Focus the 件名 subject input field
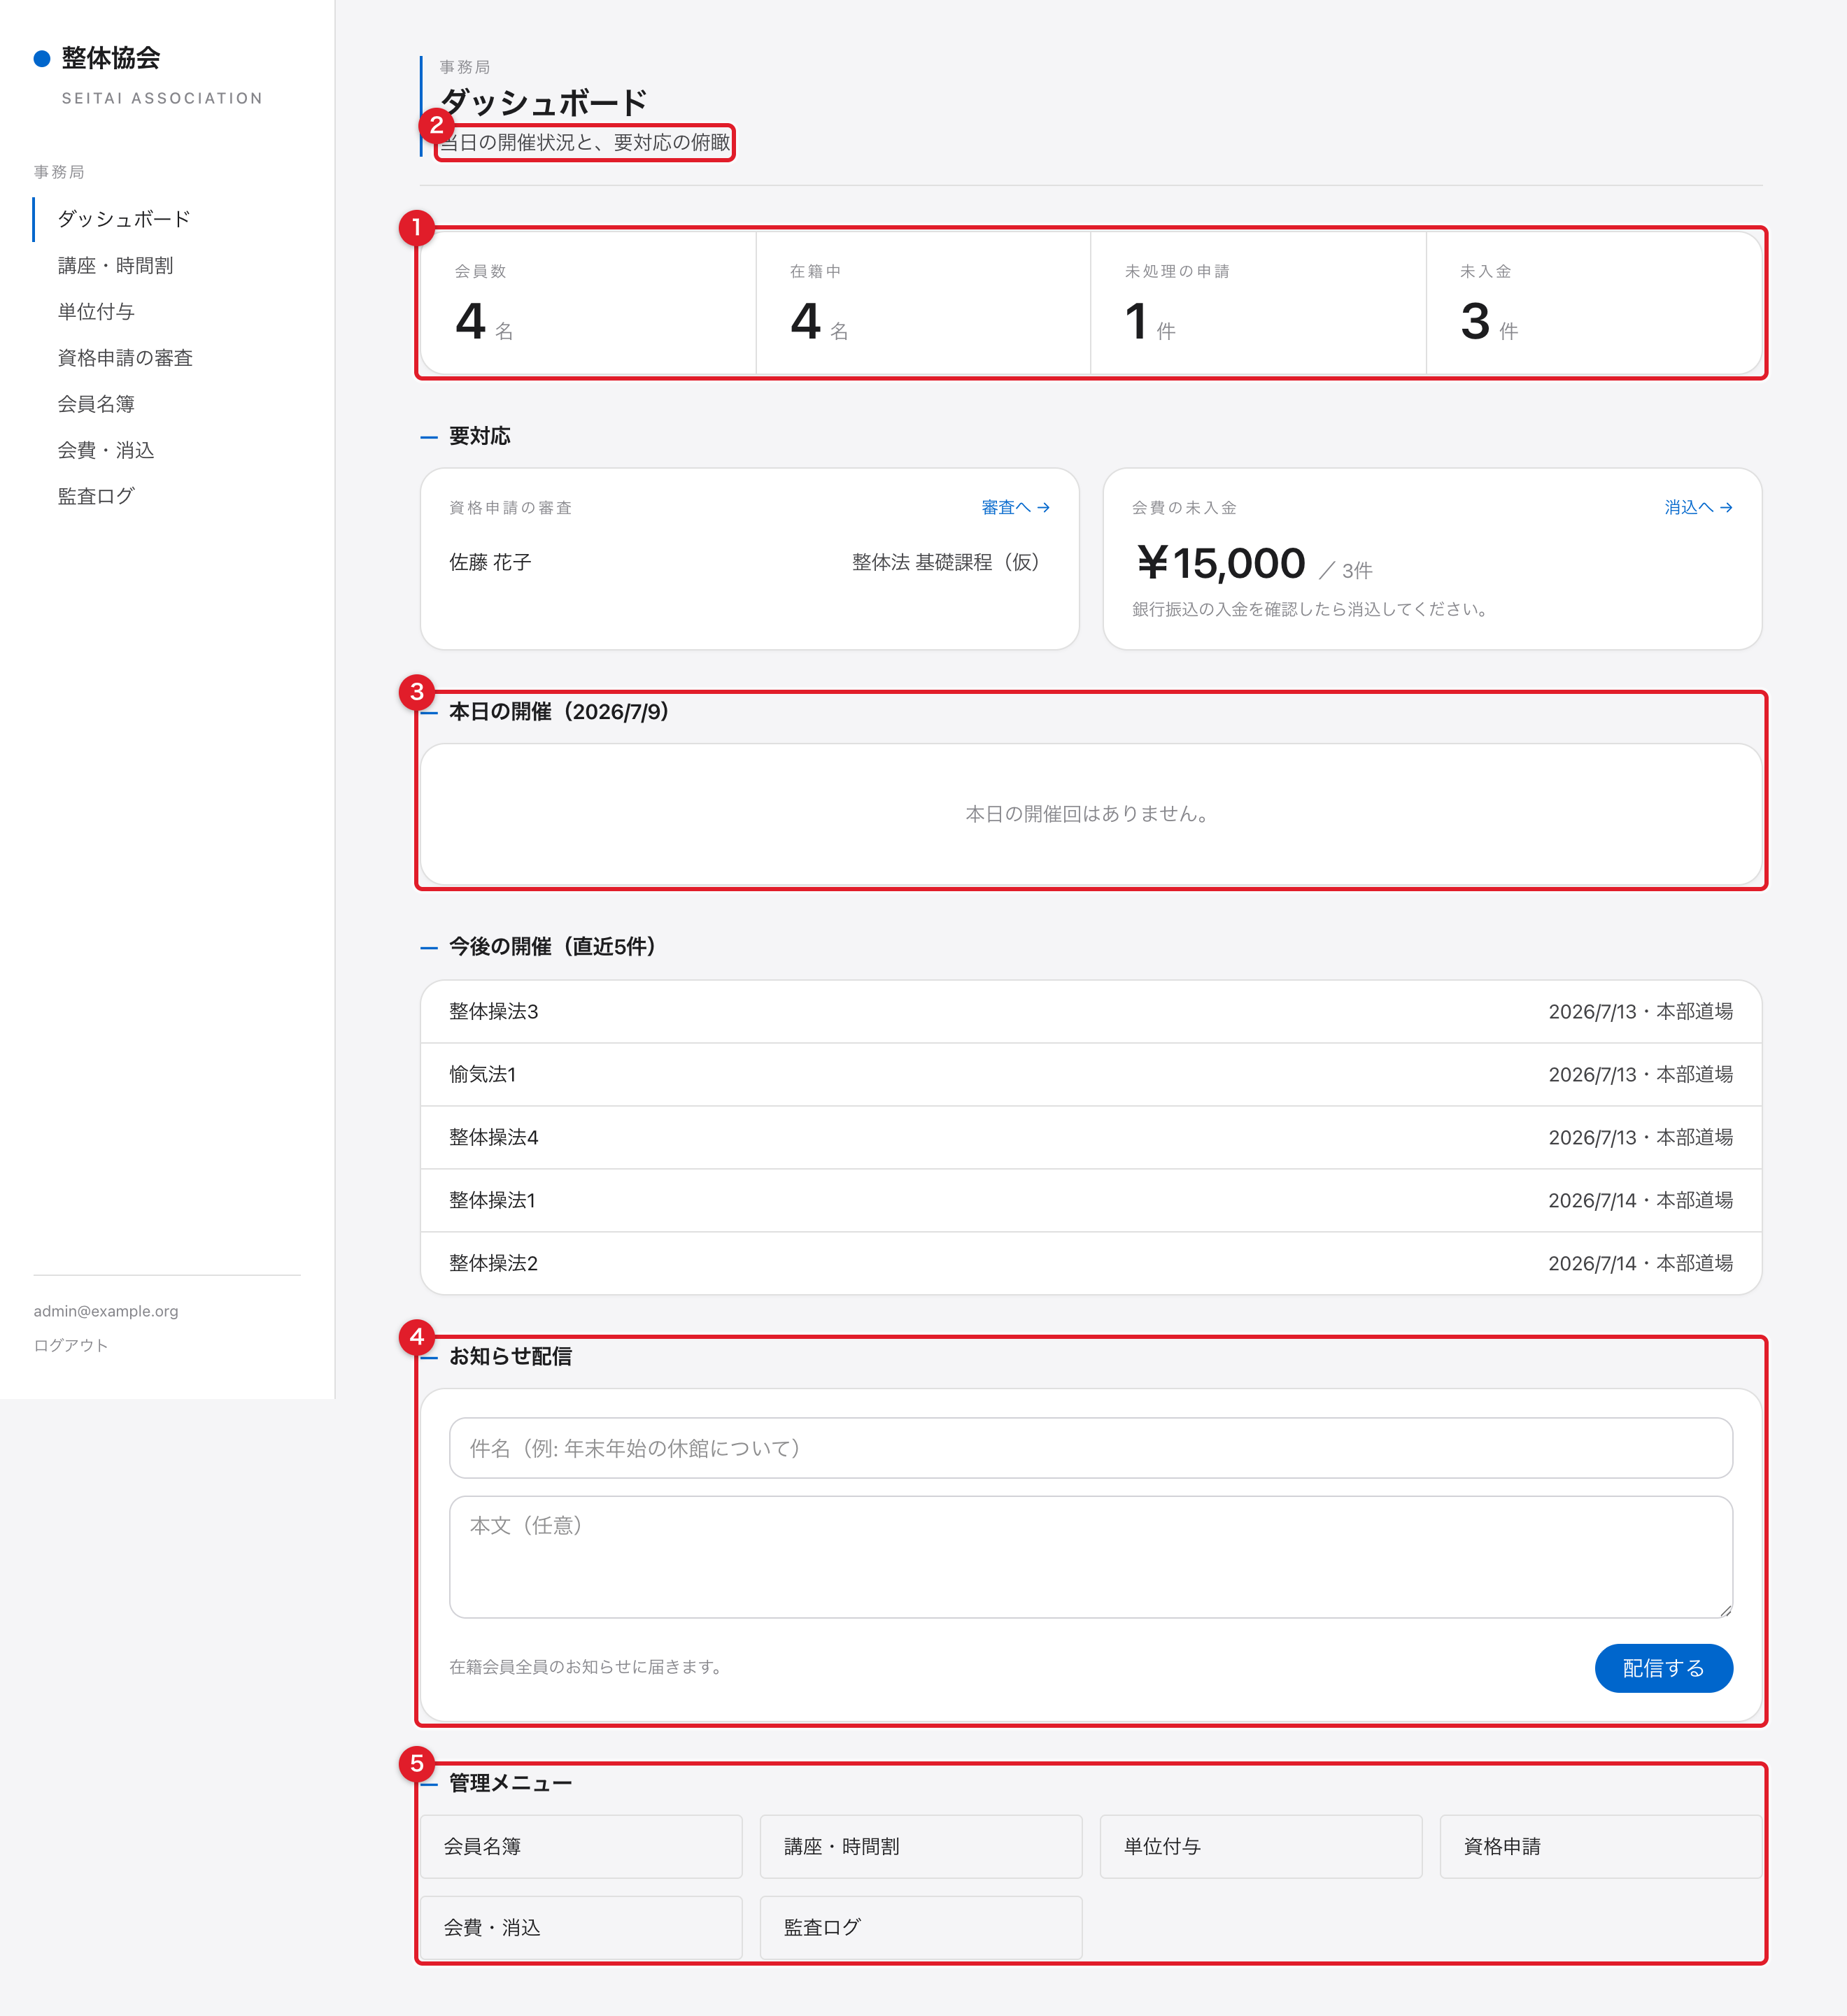Image resolution: width=1847 pixels, height=2016 pixels. click(1091, 1447)
